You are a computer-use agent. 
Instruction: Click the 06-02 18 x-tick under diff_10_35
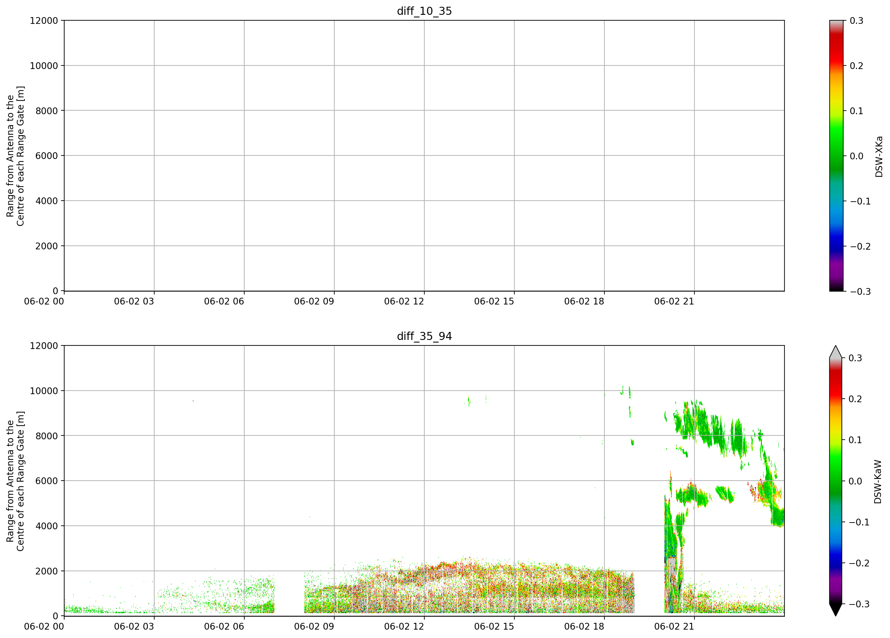[x=584, y=301]
